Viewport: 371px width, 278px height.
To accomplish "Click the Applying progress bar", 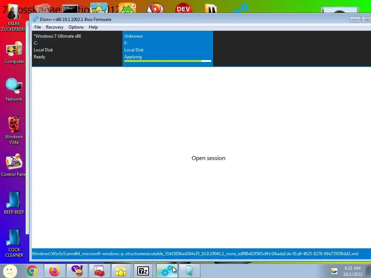I will coord(167,61).
